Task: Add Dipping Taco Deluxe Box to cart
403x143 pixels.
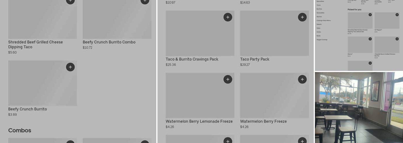Action: pos(370,15)
